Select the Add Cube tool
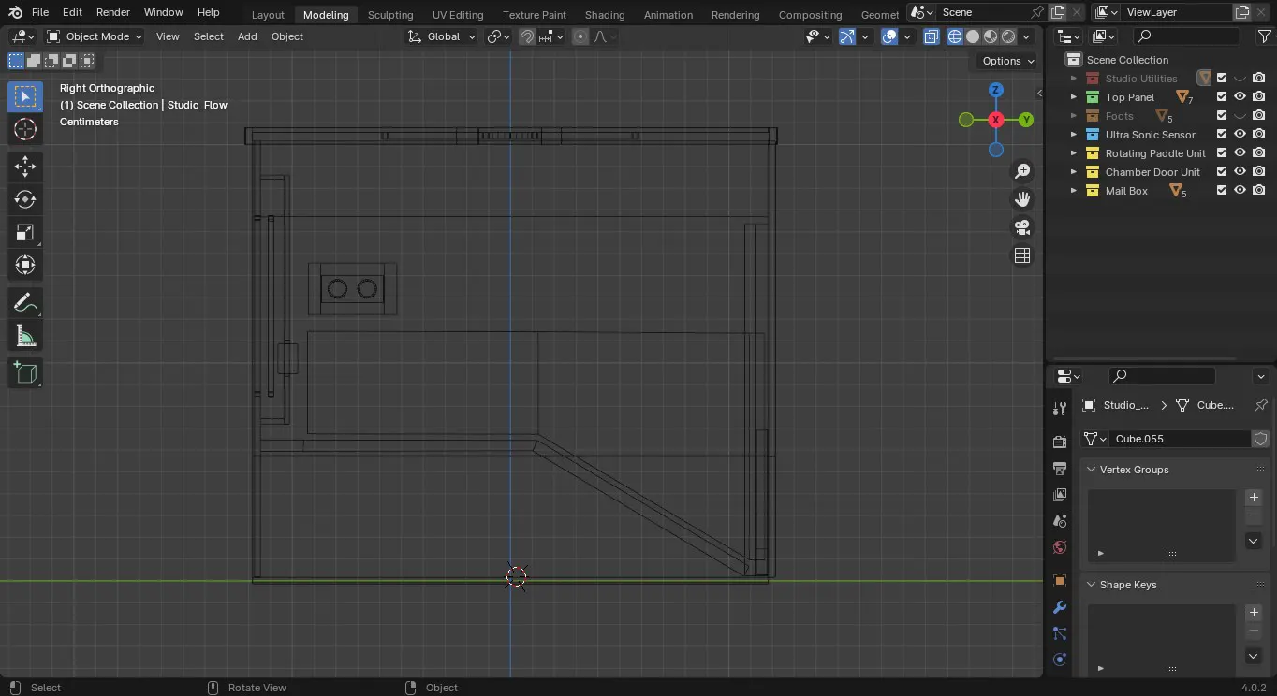The image size is (1277, 696). pyautogui.click(x=25, y=372)
